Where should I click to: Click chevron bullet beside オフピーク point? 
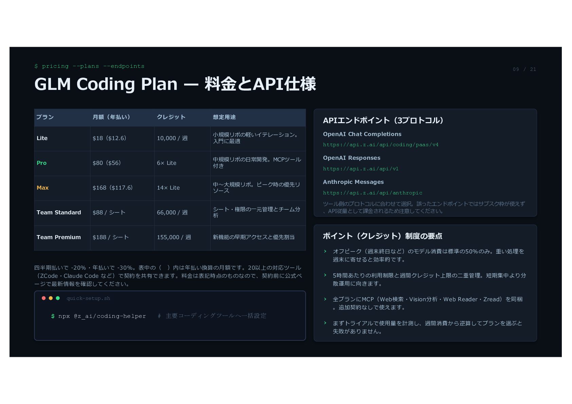coord(325,251)
